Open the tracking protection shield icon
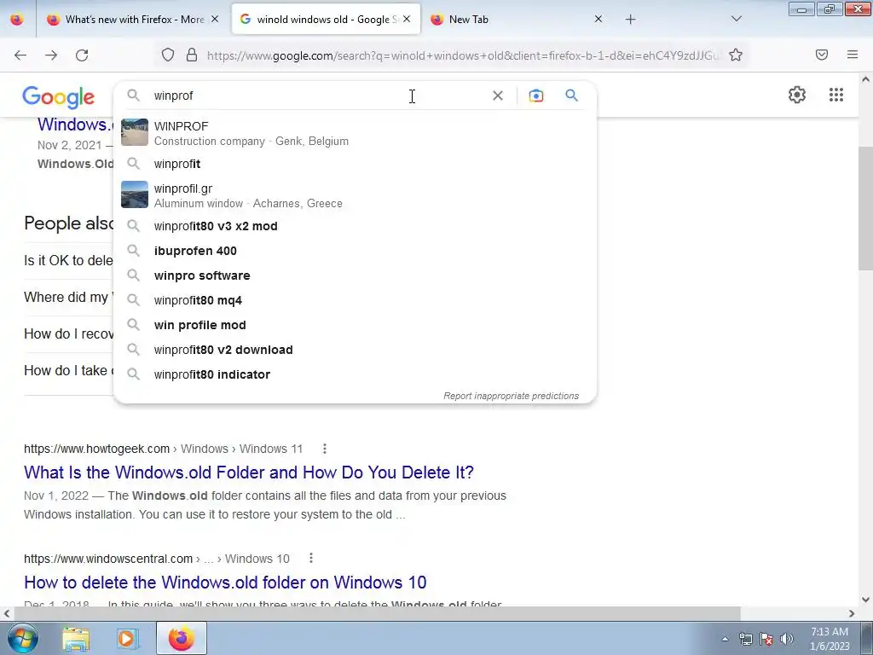873x655 pixels. [168, 55]
